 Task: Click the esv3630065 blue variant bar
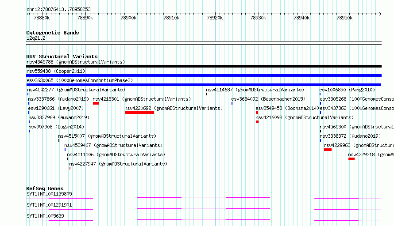pyautogui.click(x=204, y=85)
